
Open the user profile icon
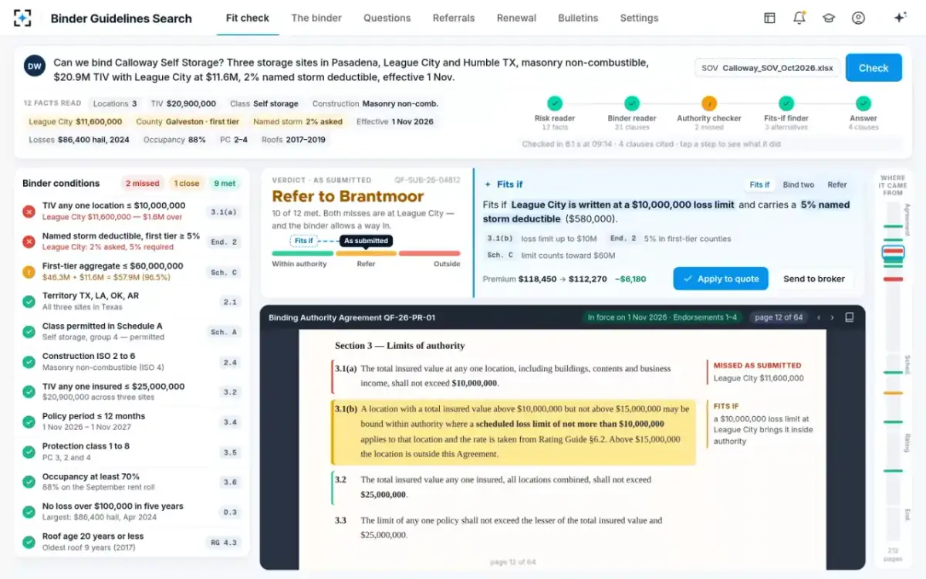coord(858,18)
